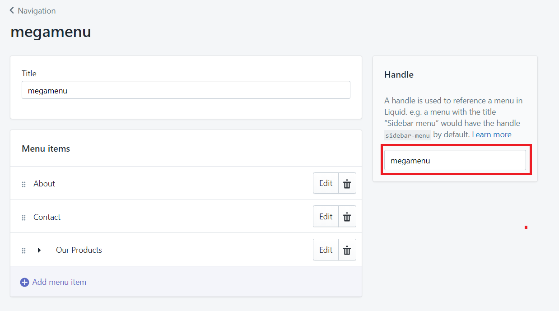
Task: Select the About menu item row label
Action: [44, 184]
